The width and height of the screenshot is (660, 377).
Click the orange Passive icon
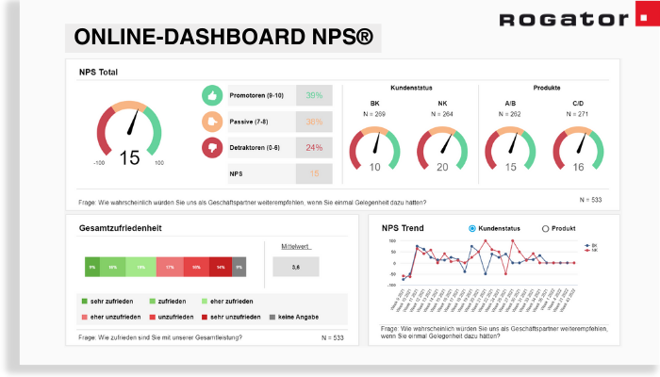tap(212, 122)
